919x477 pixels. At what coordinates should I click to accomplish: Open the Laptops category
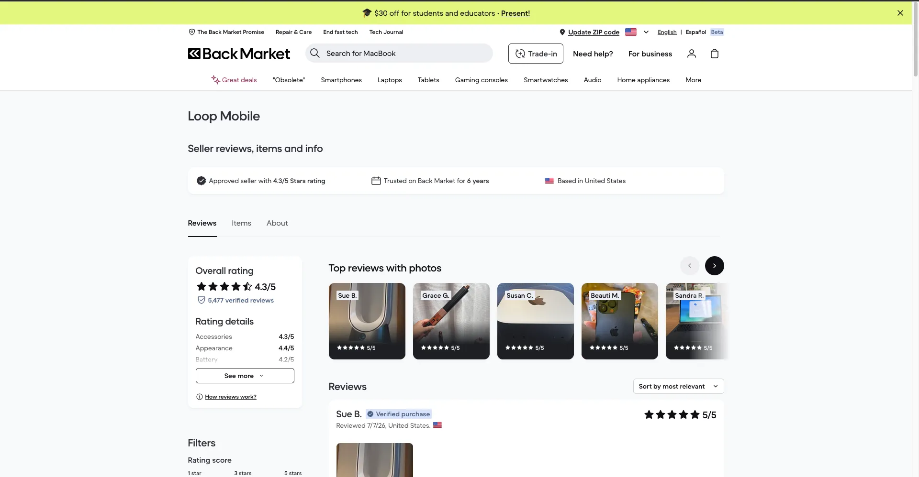click(x=390, y=80)
